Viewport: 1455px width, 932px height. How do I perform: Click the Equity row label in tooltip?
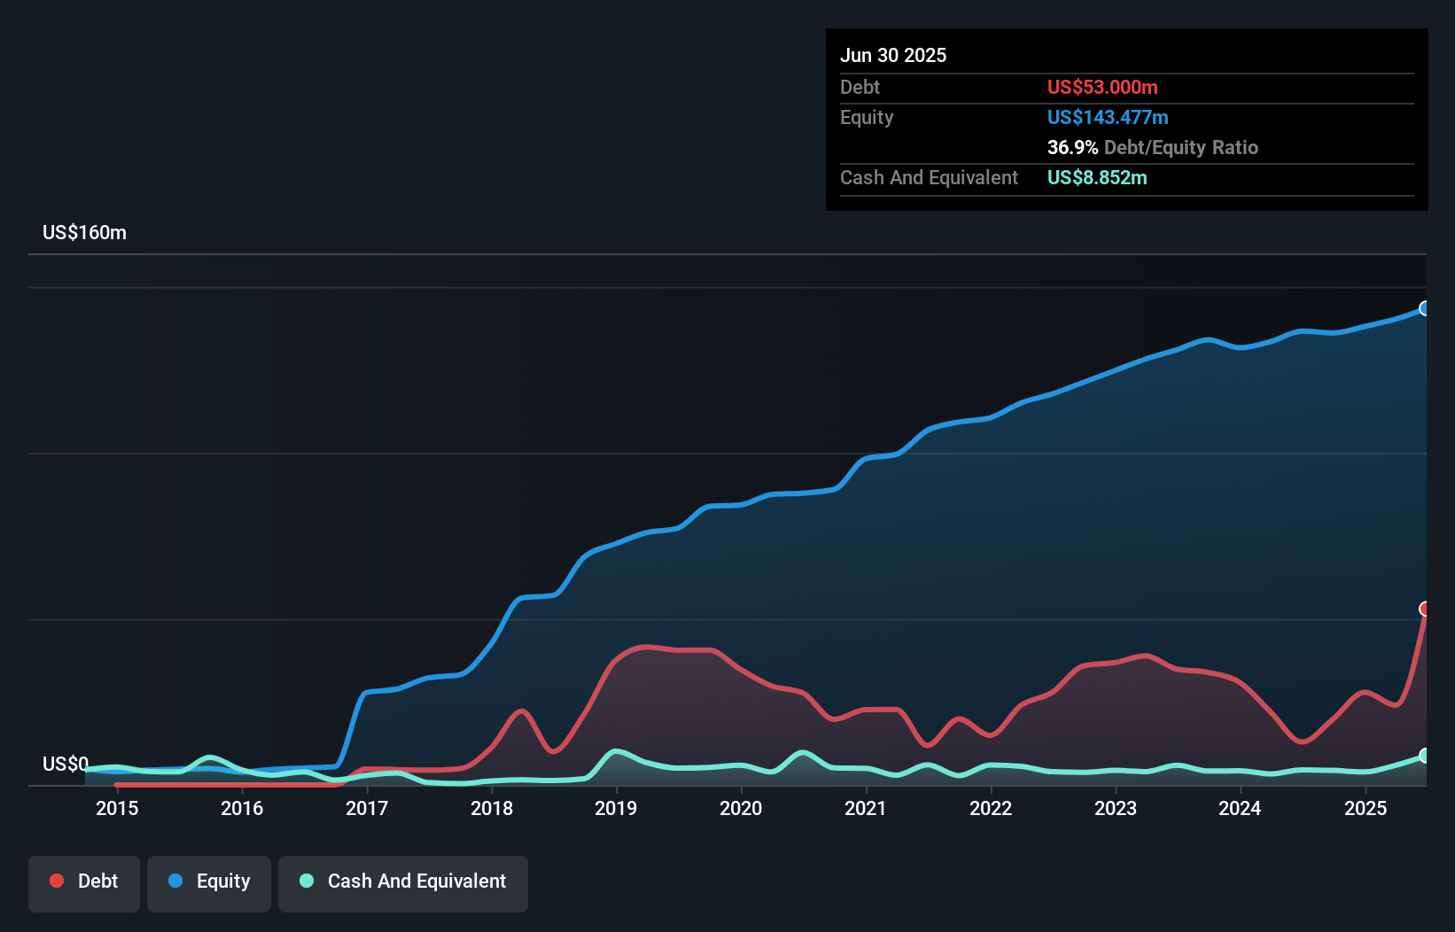pyautogui.click(x=867, y=117)
